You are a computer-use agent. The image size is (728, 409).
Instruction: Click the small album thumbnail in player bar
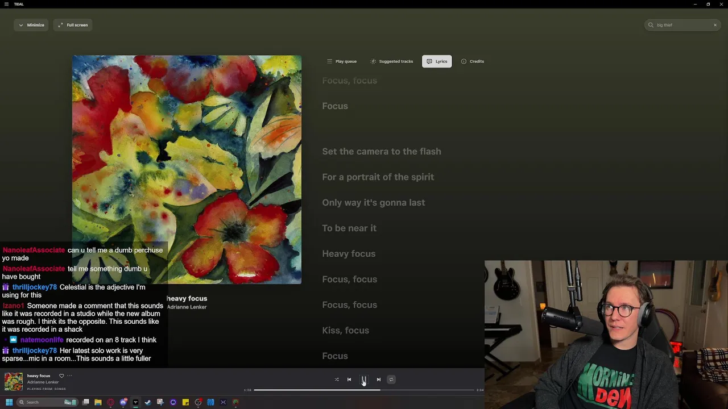[x=14, y=381]
